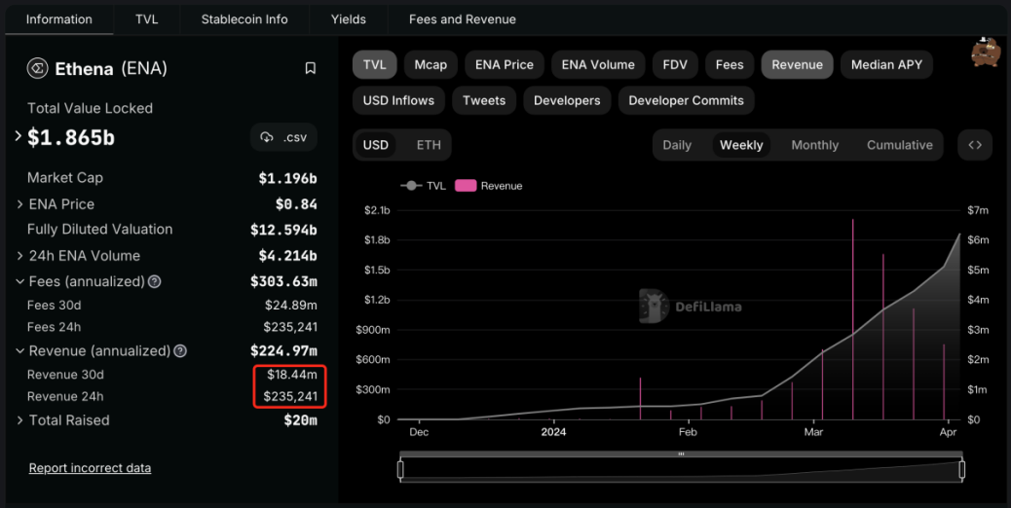Click the 2024 x-axis label
This screenshot has height=508, width=1011.
click(553, 432)
